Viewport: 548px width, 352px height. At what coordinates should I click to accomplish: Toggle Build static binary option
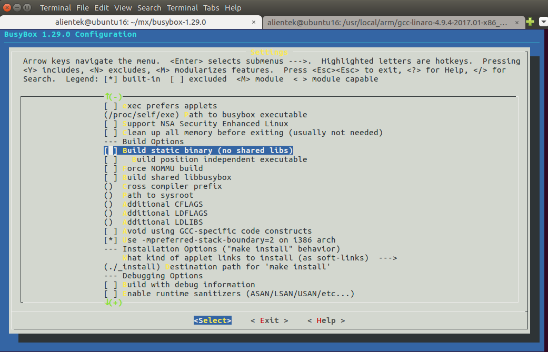click(198, 150)
